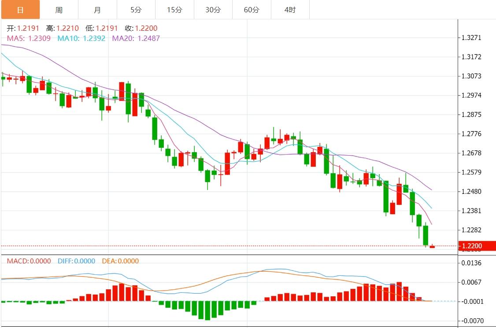Choose the 60分 timeframe tab
This screenshot has height=328, width=496.
(252, 10)
